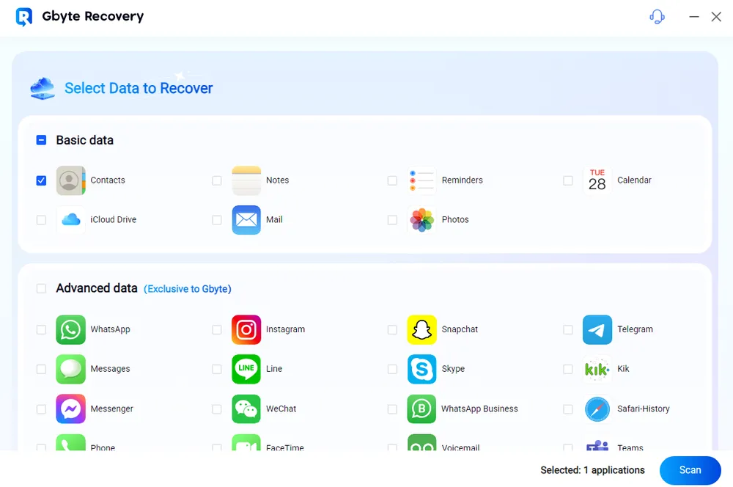
Task: Click the Line app icon
Action: tap(246, 369)
